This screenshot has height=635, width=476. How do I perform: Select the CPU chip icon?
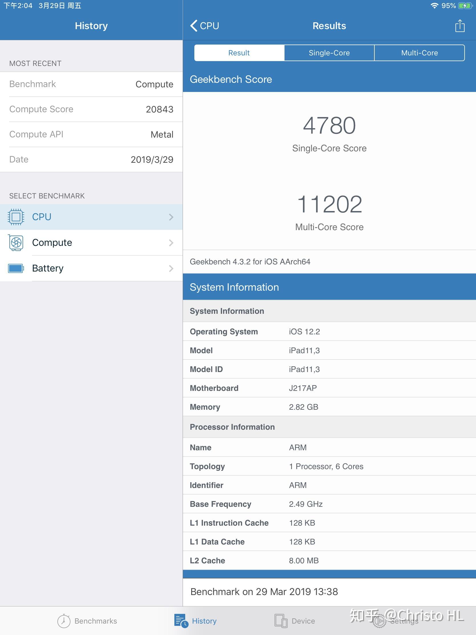16,217
